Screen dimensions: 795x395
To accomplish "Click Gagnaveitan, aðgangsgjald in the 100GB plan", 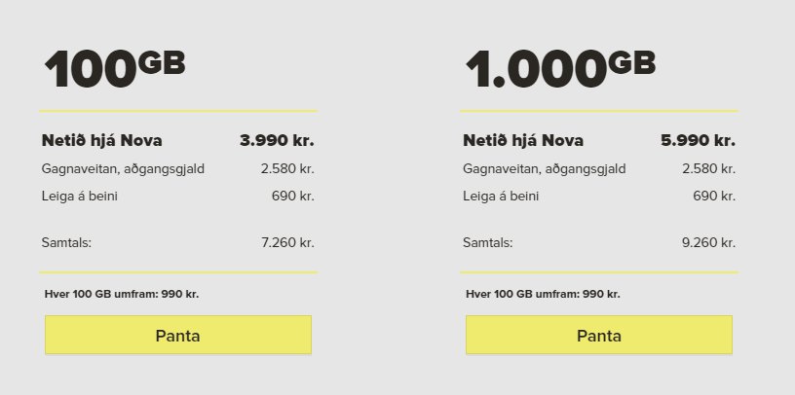I will point(123,169).
